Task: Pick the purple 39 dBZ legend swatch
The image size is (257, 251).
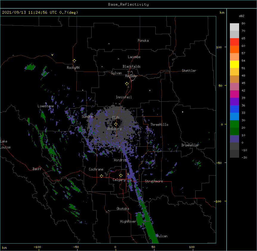Action: [234, 102]
